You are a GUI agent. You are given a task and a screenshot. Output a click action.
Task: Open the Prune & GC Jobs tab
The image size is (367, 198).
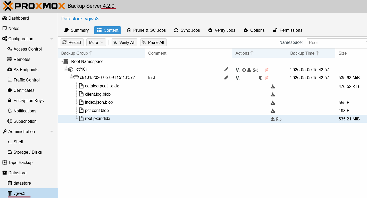click(x=146, y=30)
